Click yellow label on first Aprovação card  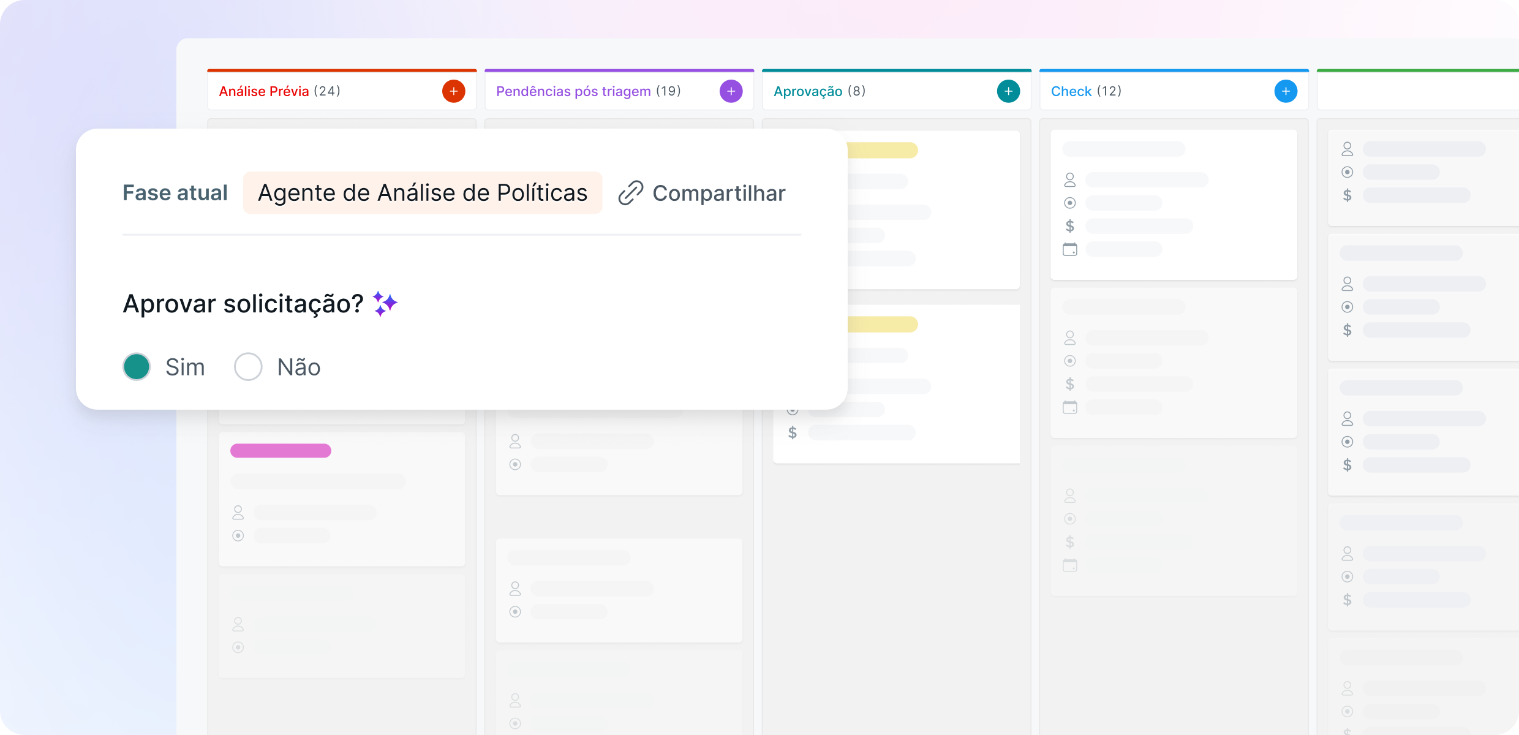click(x=882, y=150)
